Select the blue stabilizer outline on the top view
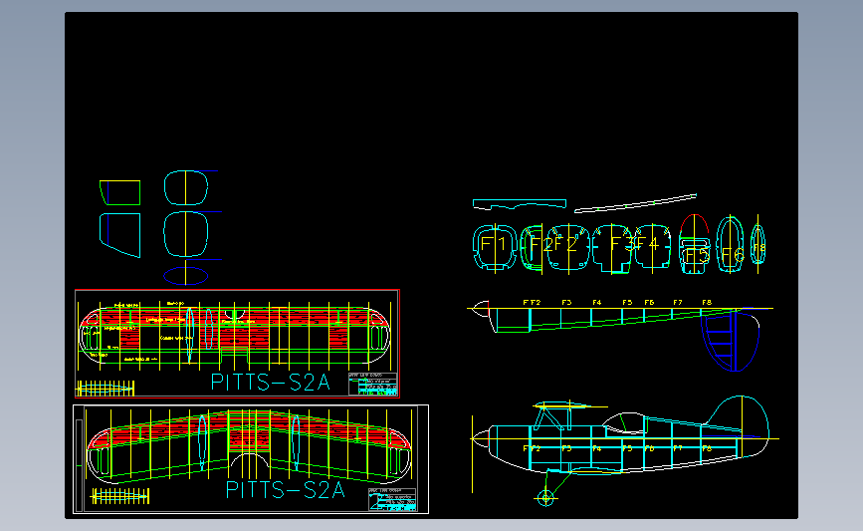The image size is (863, 531). 730,341
